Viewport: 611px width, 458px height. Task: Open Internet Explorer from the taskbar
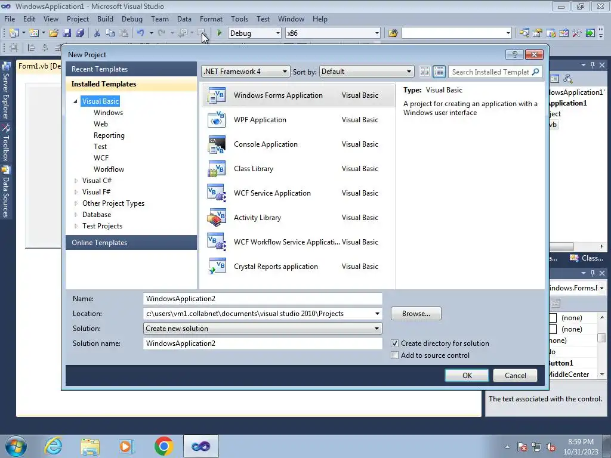53,446
